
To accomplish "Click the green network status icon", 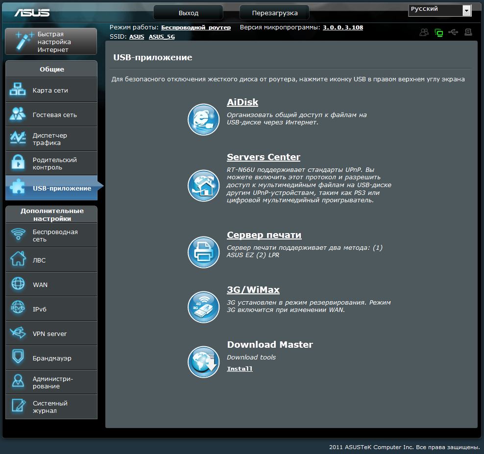I will [x=438, y=32].
